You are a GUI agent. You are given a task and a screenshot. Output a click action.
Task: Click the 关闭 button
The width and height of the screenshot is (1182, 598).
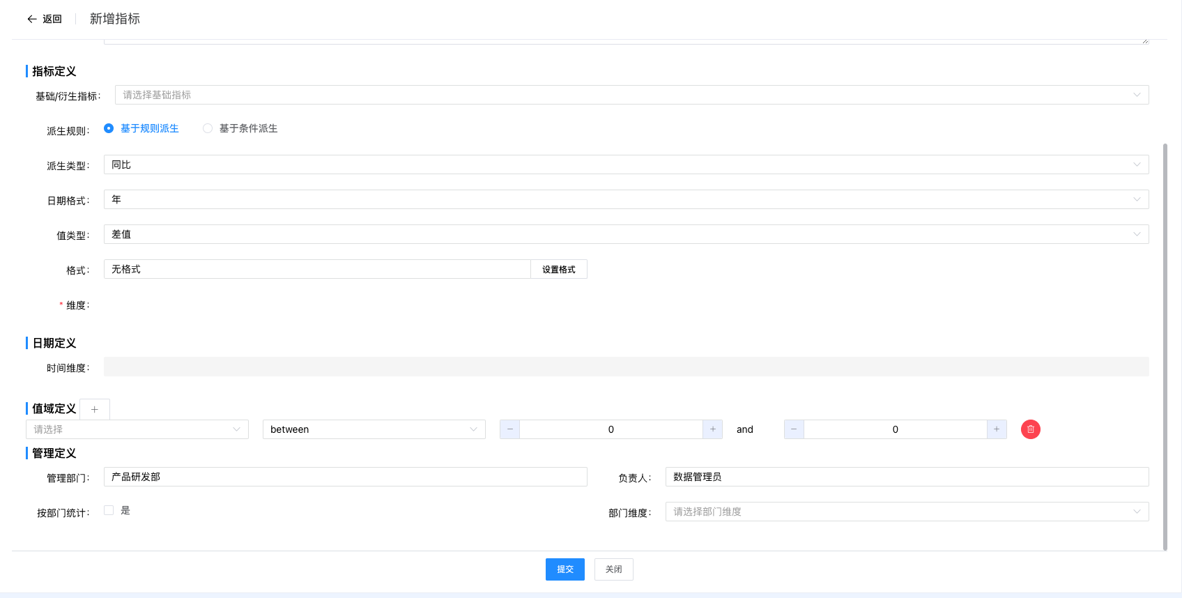point(613,569)
